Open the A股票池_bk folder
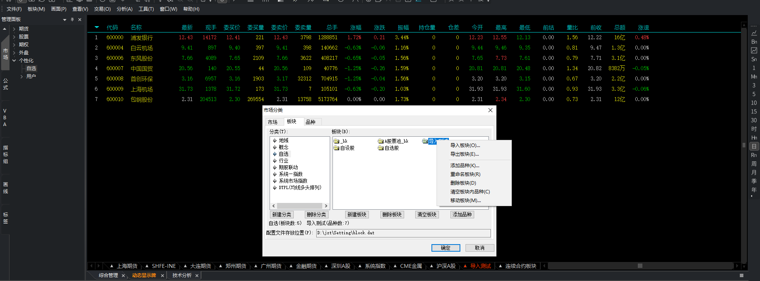760x281 pixels. tap(381, 141)
